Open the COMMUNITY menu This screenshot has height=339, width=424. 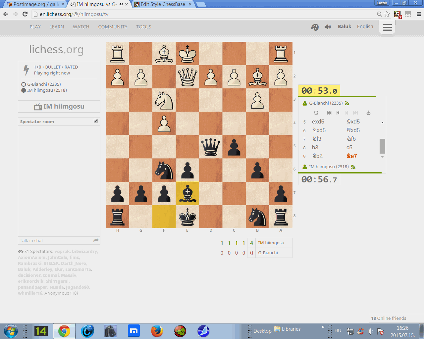[113, 27]
